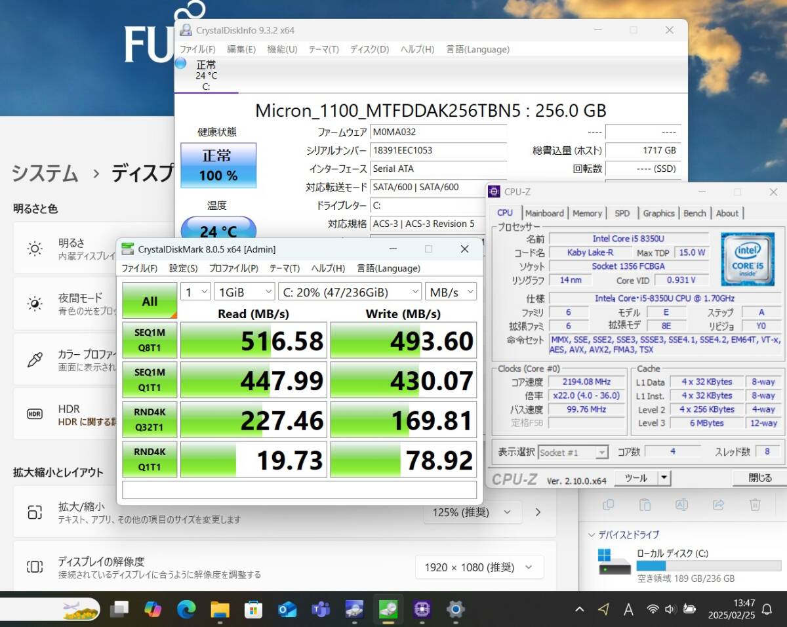Start the SEQ1M Q8T1 test
Screen dimensions: 787x627
click(x=150, y=340)
